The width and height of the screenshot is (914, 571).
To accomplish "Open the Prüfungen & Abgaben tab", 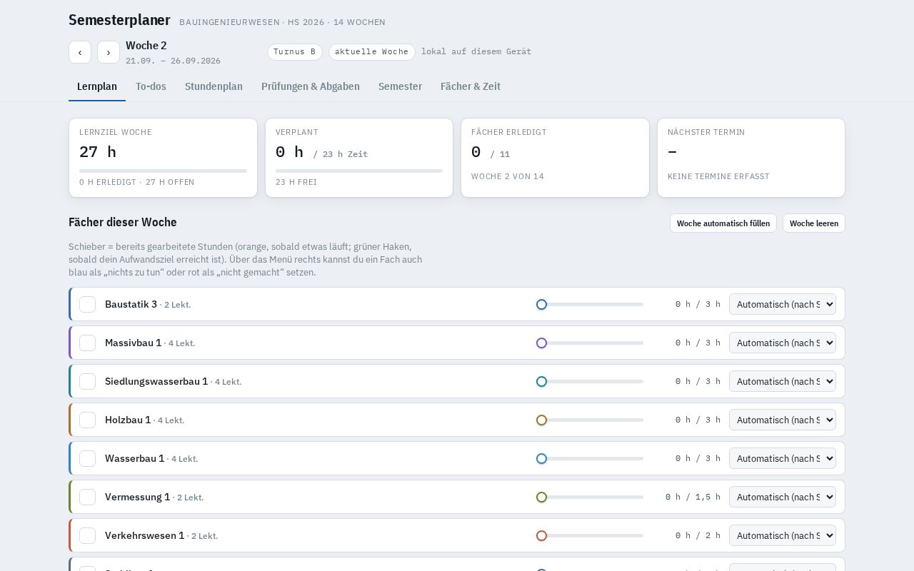I will pyautogui.click(x=311, y=86).
